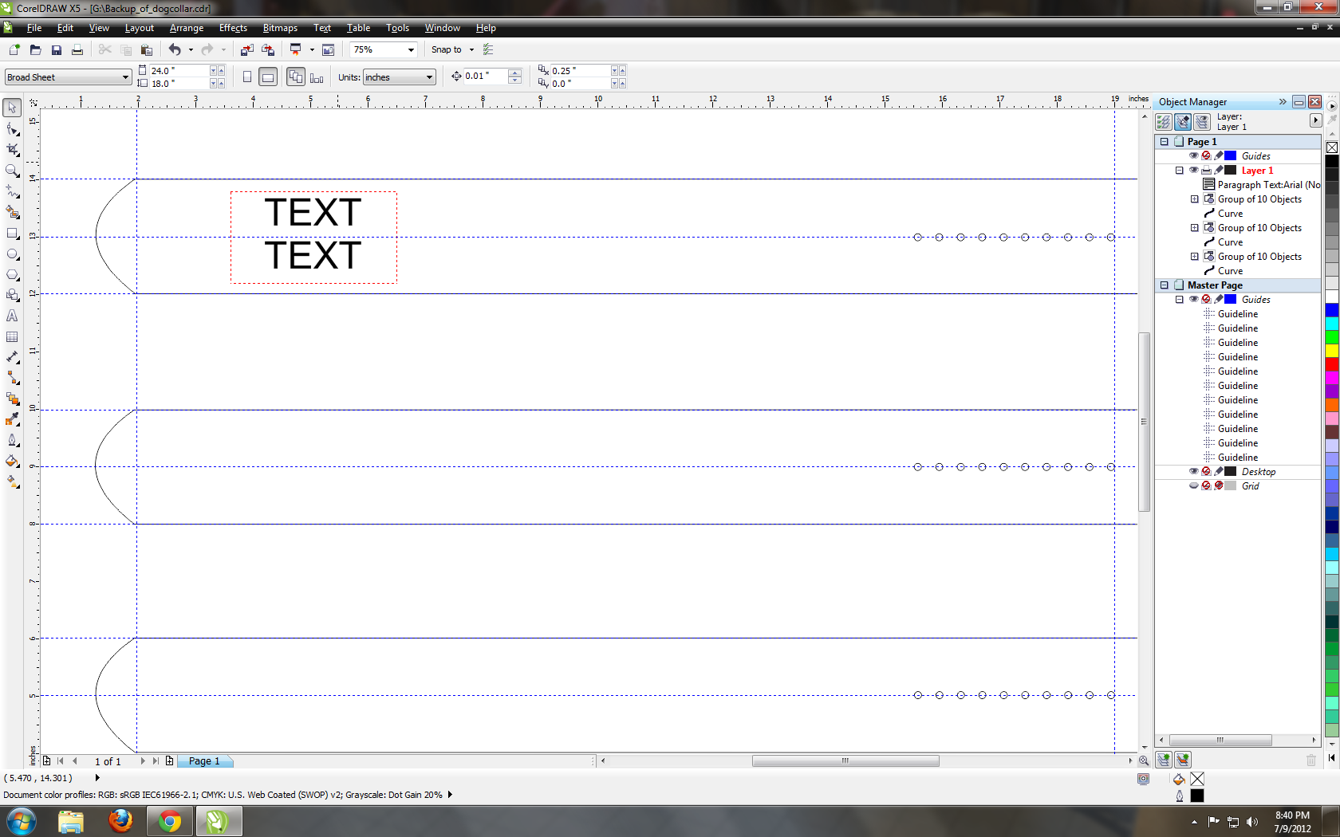The width and height of the screenshot is (1340, 837).
Task: Toggle printable icon of Layer 1
Action: (x=1206, y=170)
